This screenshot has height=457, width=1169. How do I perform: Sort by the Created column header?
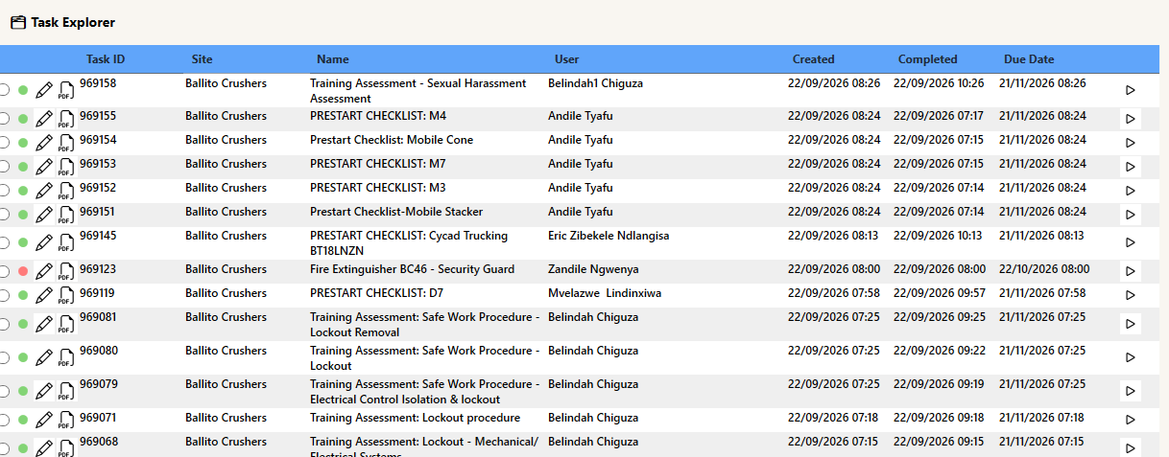(814, 59)
